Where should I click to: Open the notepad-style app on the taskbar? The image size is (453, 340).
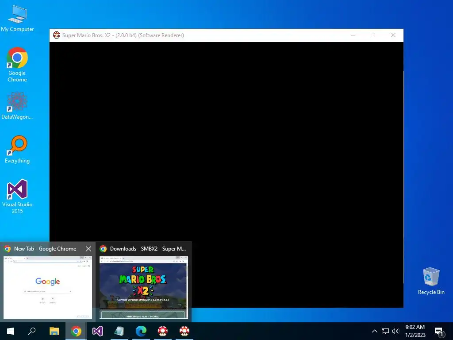pos(119,331)
